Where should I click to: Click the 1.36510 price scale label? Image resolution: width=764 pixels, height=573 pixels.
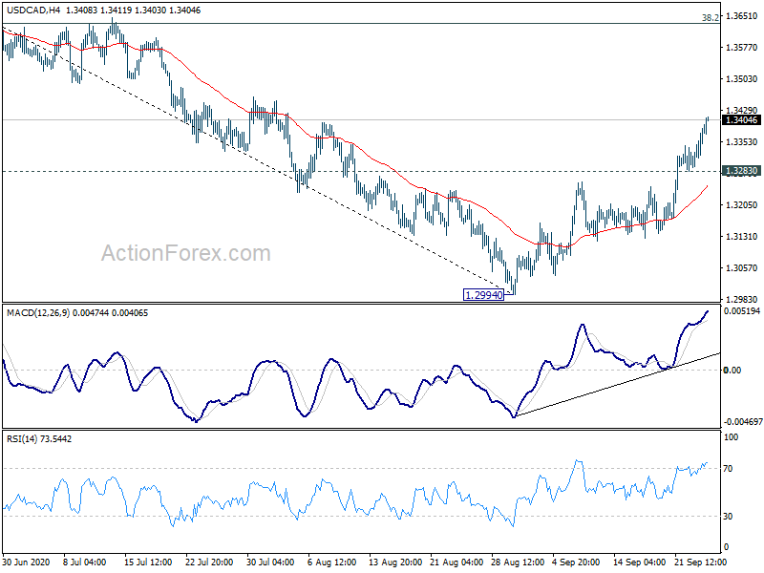pyautogui.click(x=742, y=16)
